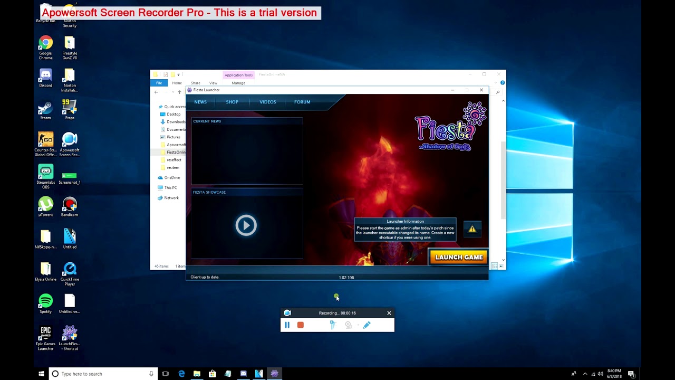Select the Bandicam desktop icon
This screenshot has height=380, width=675.
point(70,207)
